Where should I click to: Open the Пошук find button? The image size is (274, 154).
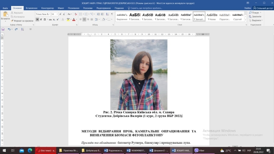pos(255,12)
